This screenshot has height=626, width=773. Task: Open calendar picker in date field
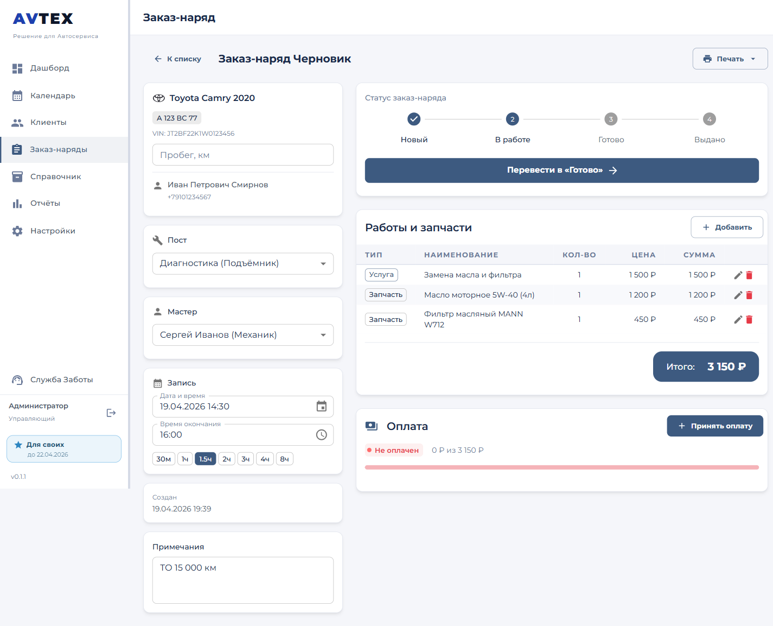(321, 407)
